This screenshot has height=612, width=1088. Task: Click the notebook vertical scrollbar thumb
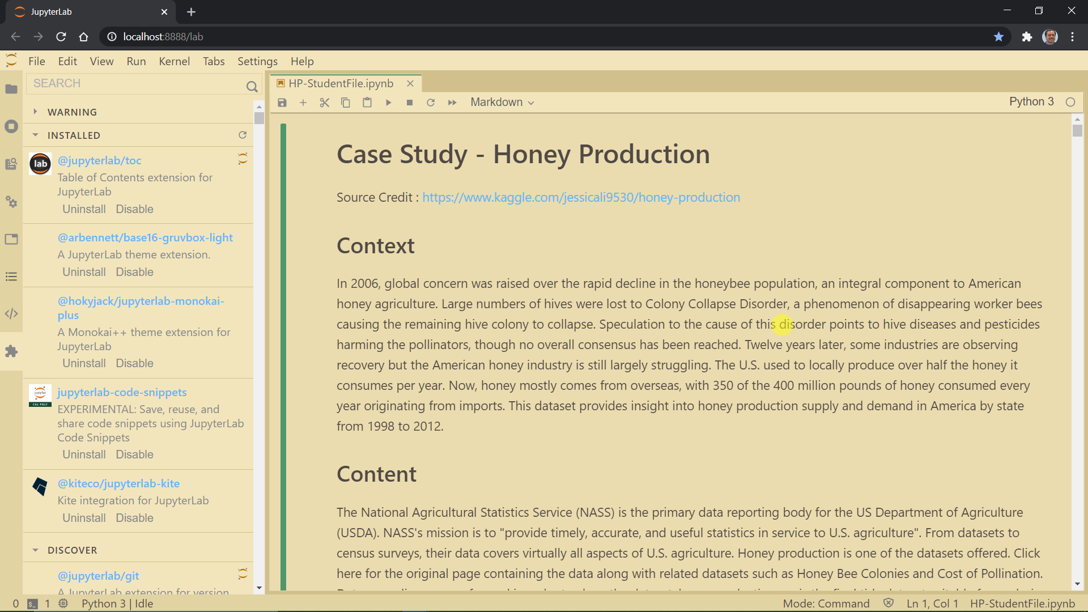(x=1077, y=130)
